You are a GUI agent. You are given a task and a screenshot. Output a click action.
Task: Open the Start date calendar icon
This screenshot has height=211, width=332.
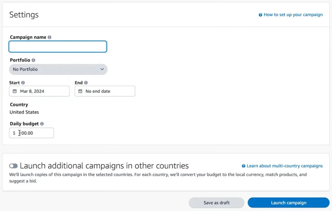point(14,91)
